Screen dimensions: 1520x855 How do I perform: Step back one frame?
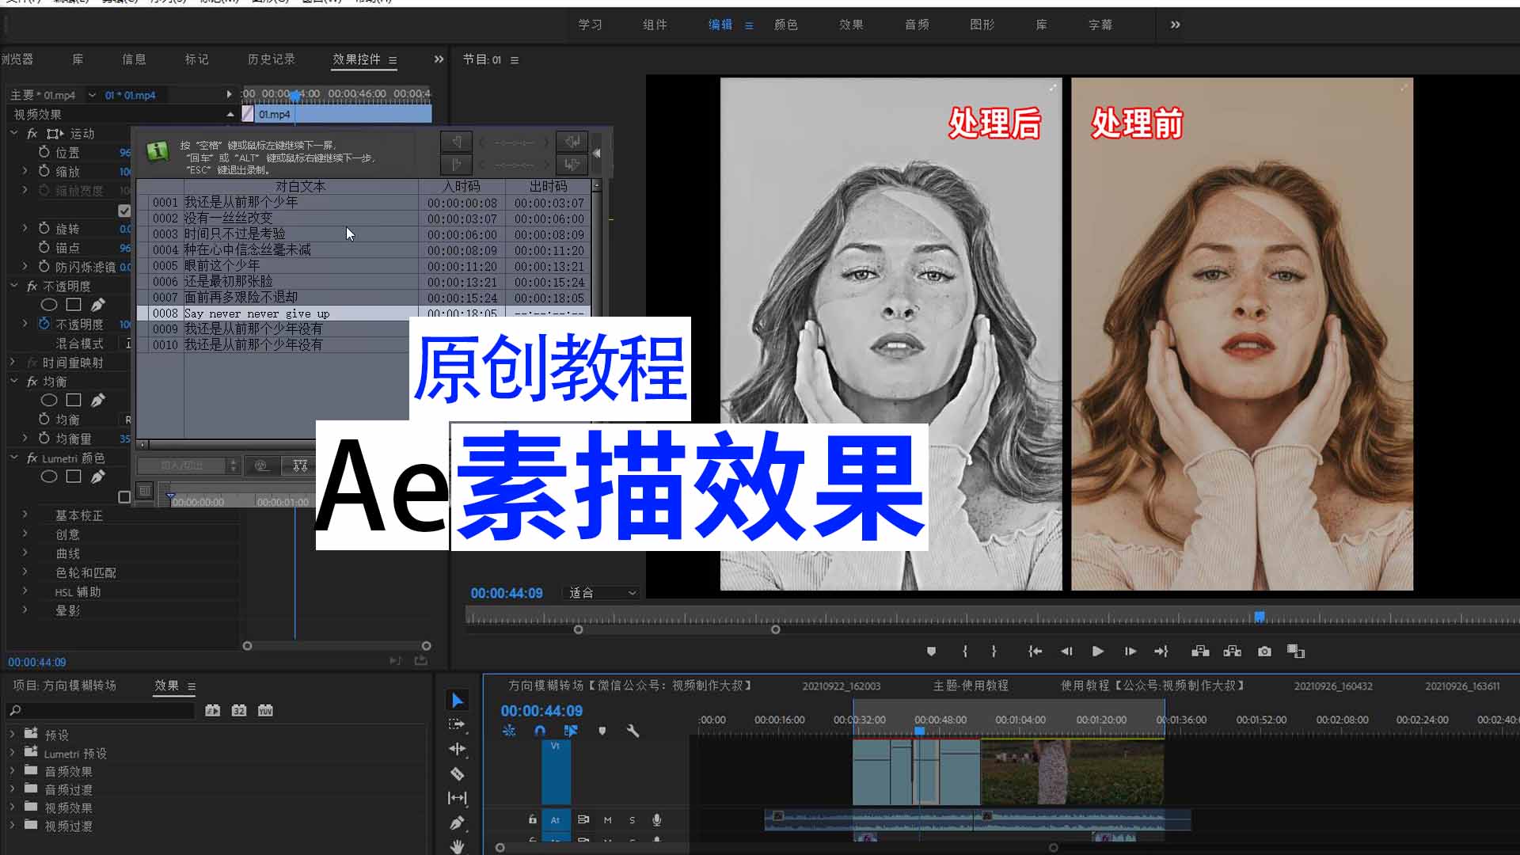(1066, 652)
